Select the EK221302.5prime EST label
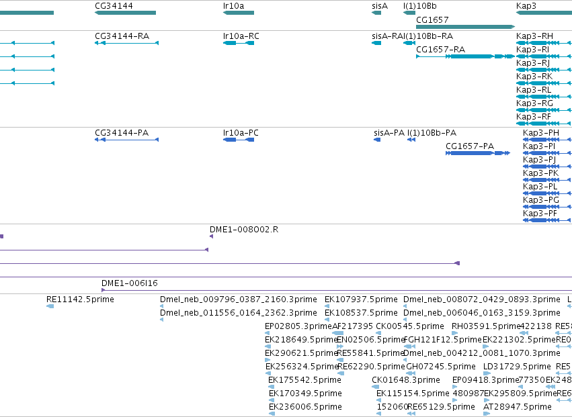 pyautogui.click(x=519, y=340)
